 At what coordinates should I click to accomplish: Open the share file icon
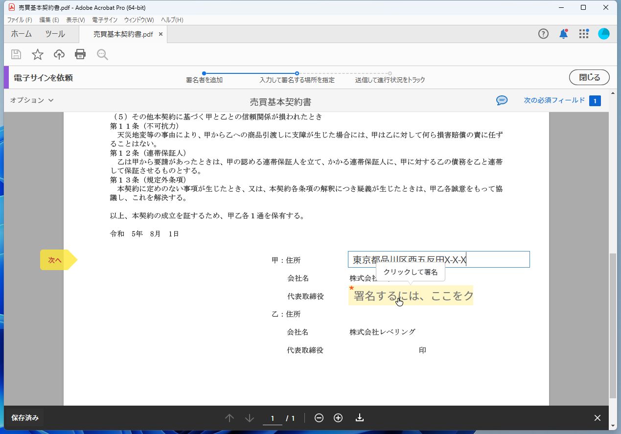[x=59, y=54]
